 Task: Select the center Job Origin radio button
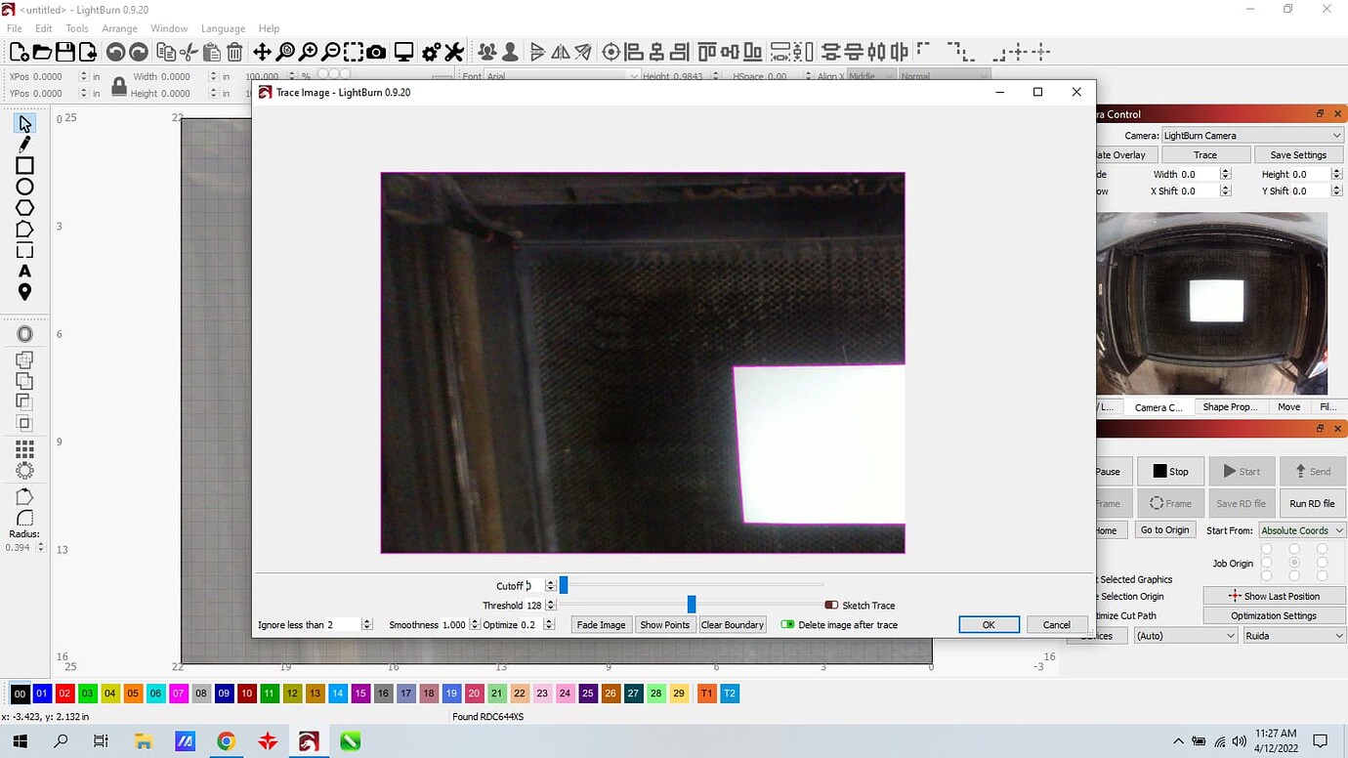1294,562
